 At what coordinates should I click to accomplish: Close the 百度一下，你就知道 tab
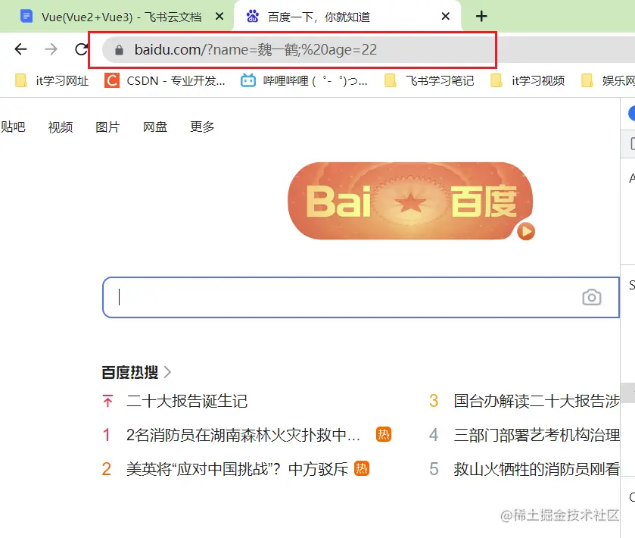coord(446,17)
